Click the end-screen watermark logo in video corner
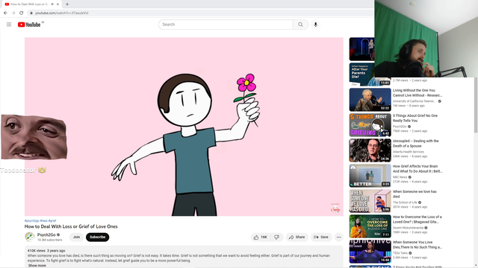The width and height of the screenshot is (478, 268). (335, 208)
